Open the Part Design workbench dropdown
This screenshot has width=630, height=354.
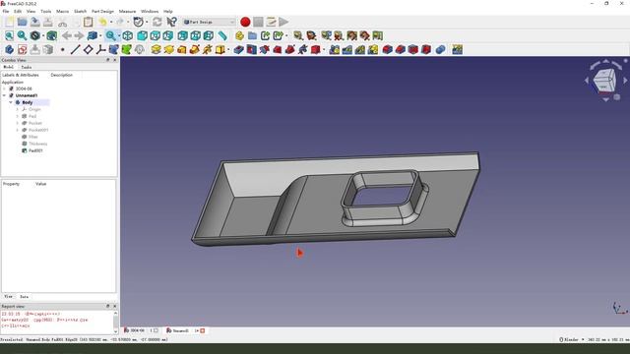point(209,22)
